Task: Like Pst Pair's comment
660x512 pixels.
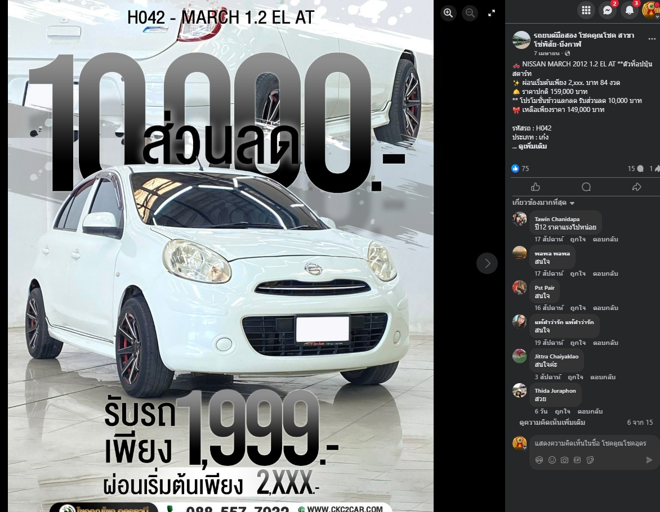Action: tap(578, 308)
